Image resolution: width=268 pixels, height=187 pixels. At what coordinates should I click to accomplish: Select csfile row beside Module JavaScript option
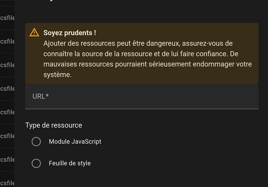7,136
